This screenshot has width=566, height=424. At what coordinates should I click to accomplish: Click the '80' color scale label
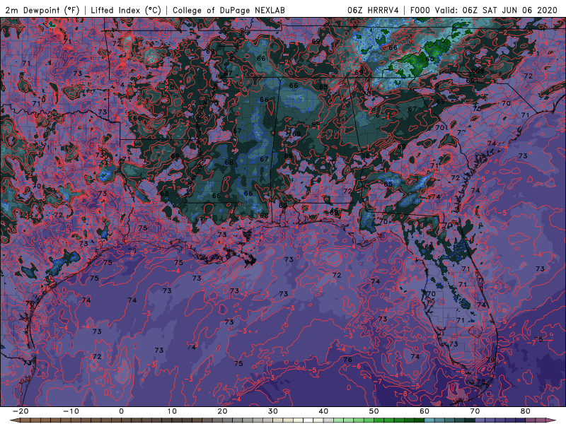(526, 411)
